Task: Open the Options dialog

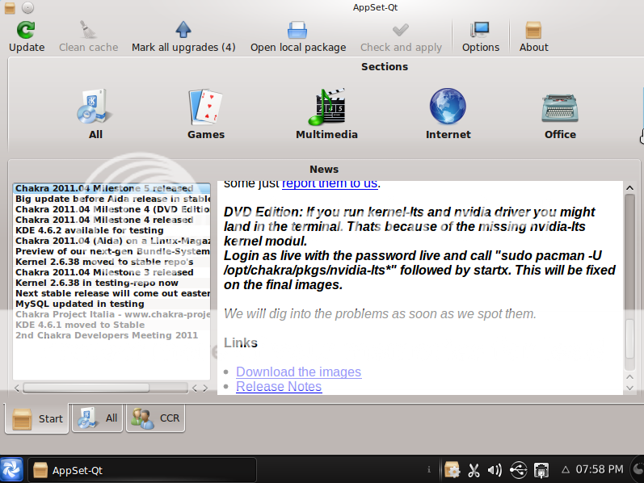Action: [481, 37]
